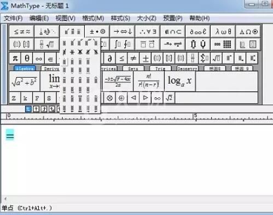Viewport: 273px width, 215px height.
Task: Open the 格式(M) menu
Action: pyautogui.click(x=93, y=18)
